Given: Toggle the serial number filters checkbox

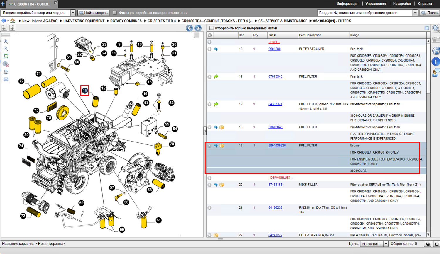Looking at the screenshot, I should (x=115, y=13).
